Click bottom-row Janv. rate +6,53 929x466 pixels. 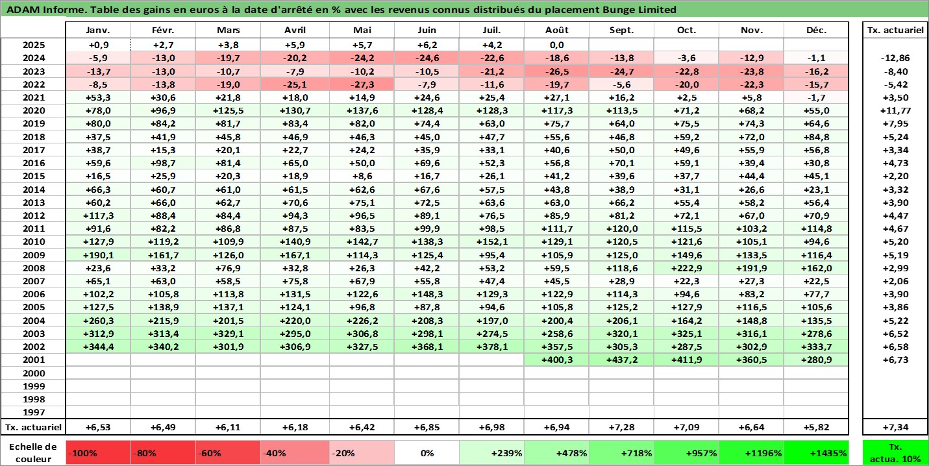pos(98,428)
